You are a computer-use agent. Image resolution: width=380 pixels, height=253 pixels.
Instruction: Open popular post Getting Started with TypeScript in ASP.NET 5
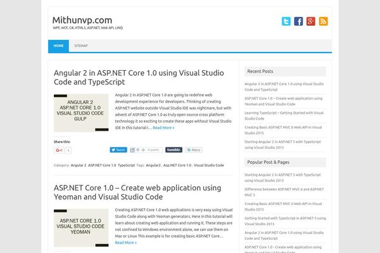285,221
